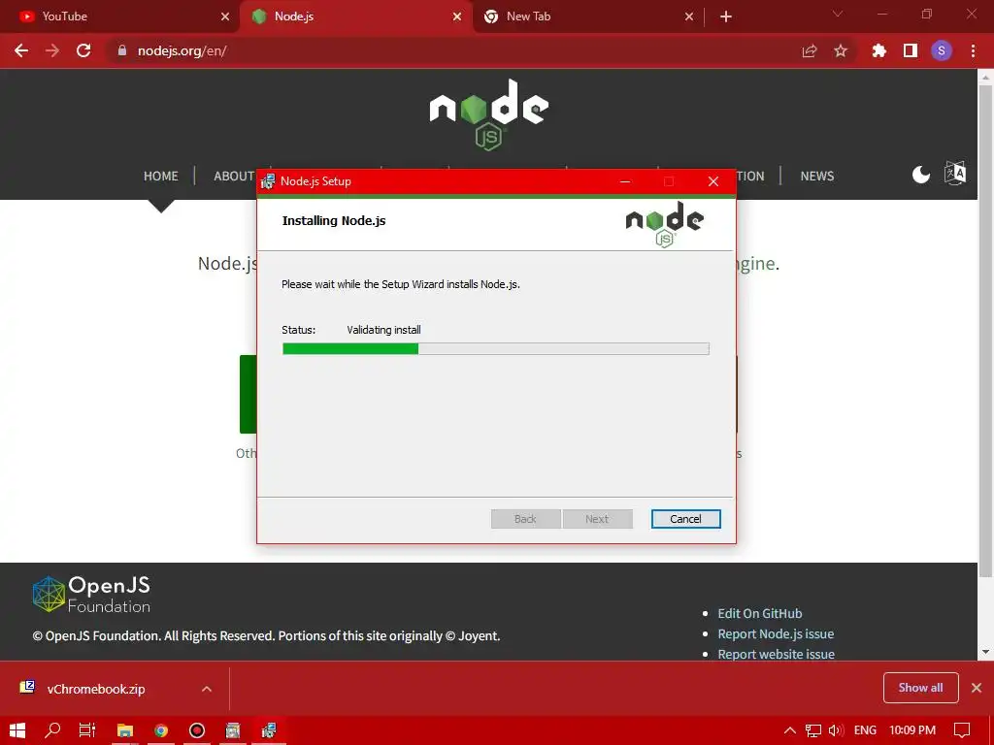The height and width of the screenshot is (745, 994).
Task: Click the OpenJS Foundation logo
Action: [91, 594]
